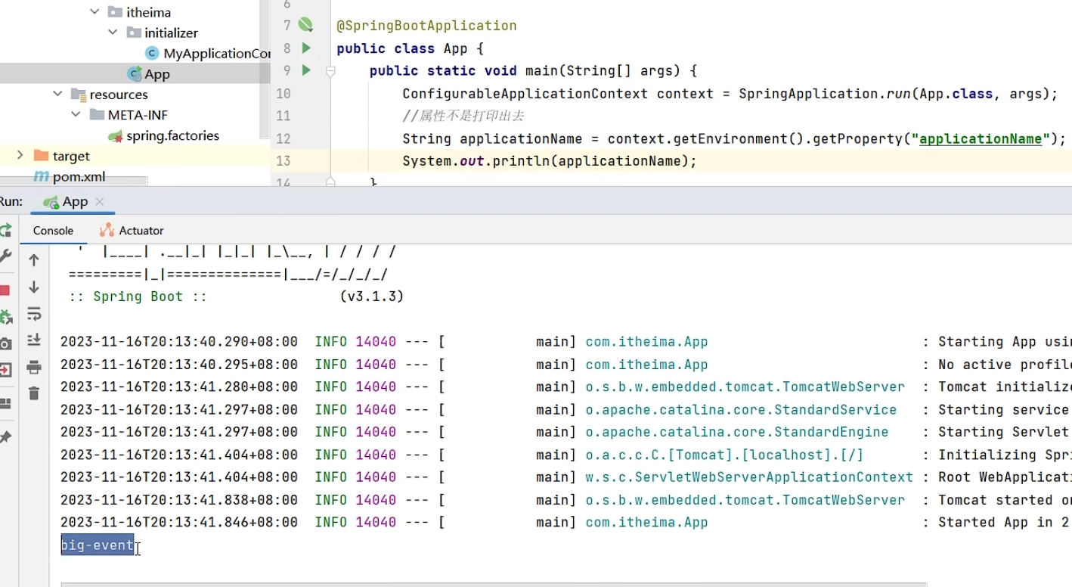Viewport: 1072px width, 587px height.
Task: Toggle soft-wrap in the console toolbar
Action: (x=34, y=314)
